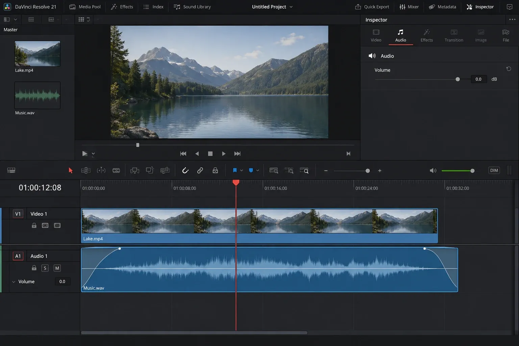
Task: Open the Sound Library
Action: tap(192, 7)
